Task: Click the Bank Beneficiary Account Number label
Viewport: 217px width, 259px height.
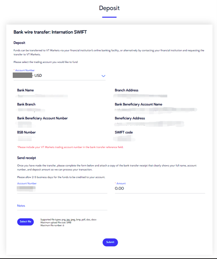Action: click(43, 118)
